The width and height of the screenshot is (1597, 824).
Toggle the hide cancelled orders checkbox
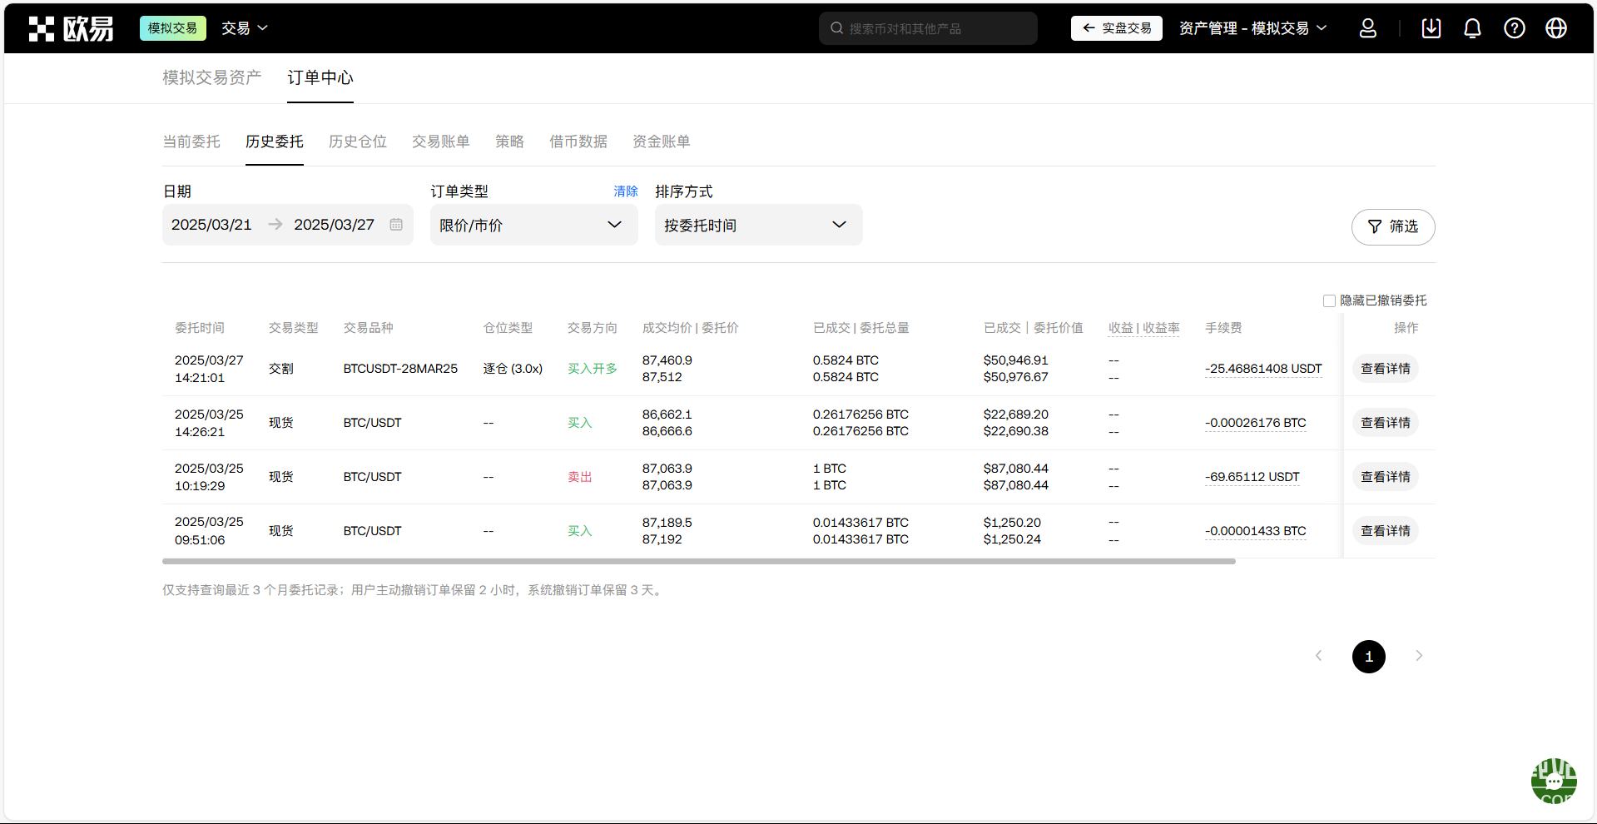tap(1329, 300)
